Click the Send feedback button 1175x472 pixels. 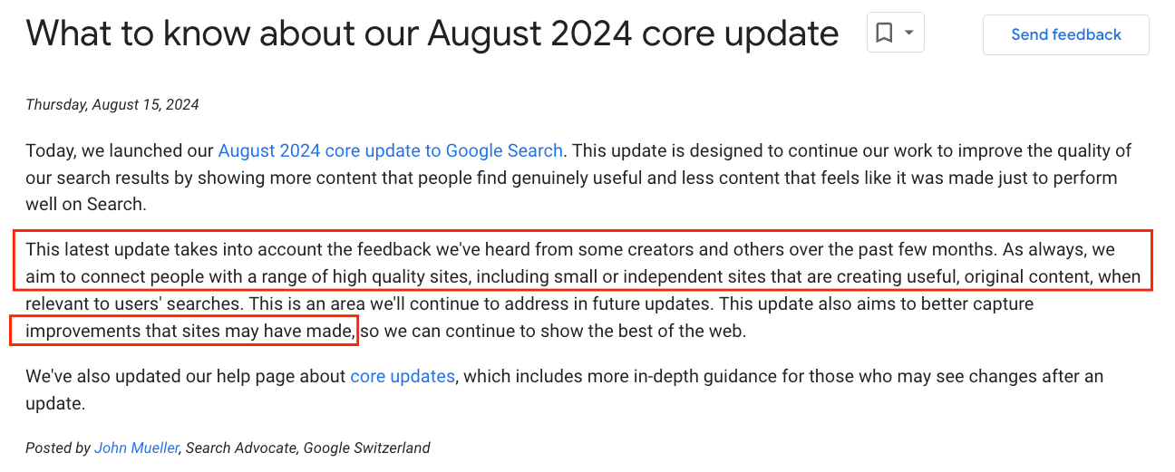1066,34
